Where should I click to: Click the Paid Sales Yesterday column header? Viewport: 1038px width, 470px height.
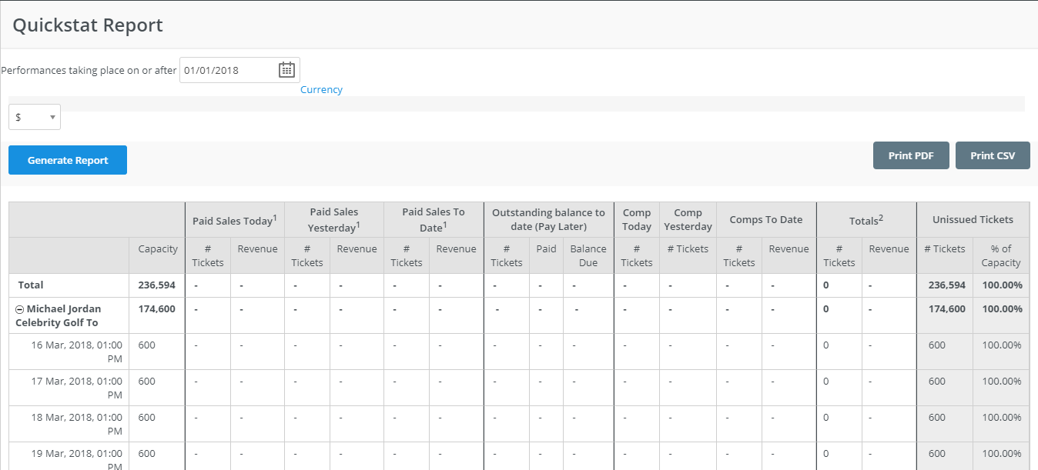(x=333, y=220)
